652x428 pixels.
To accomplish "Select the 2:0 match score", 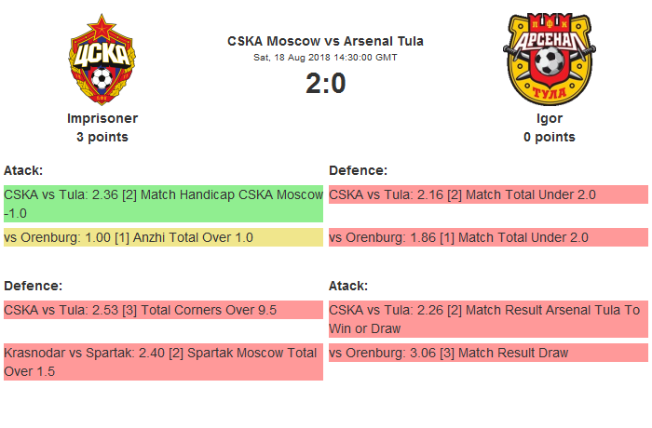I will [325, 84].
